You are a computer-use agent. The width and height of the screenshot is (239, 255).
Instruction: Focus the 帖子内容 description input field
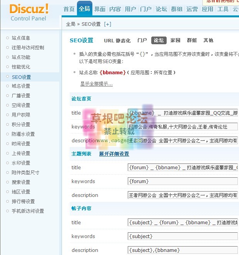click(x=182, y=250)
